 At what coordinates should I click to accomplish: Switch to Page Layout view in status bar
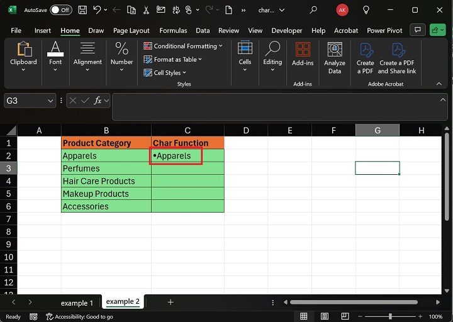click(x=326, y=316)
